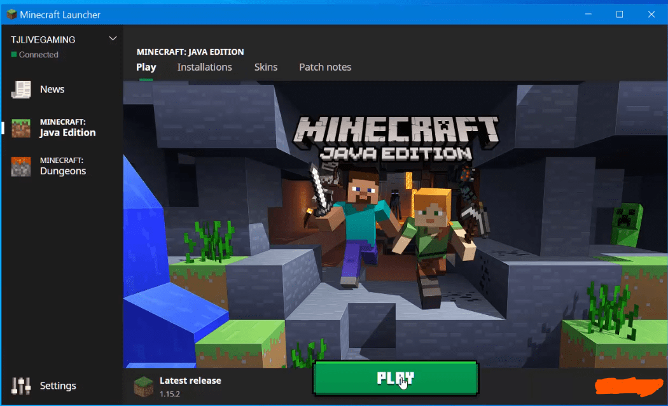Image resolution: width=668 pixels, height=406 pixels.
Task: Maximize the Minecraft Launcher window
Action: point(620,14)
